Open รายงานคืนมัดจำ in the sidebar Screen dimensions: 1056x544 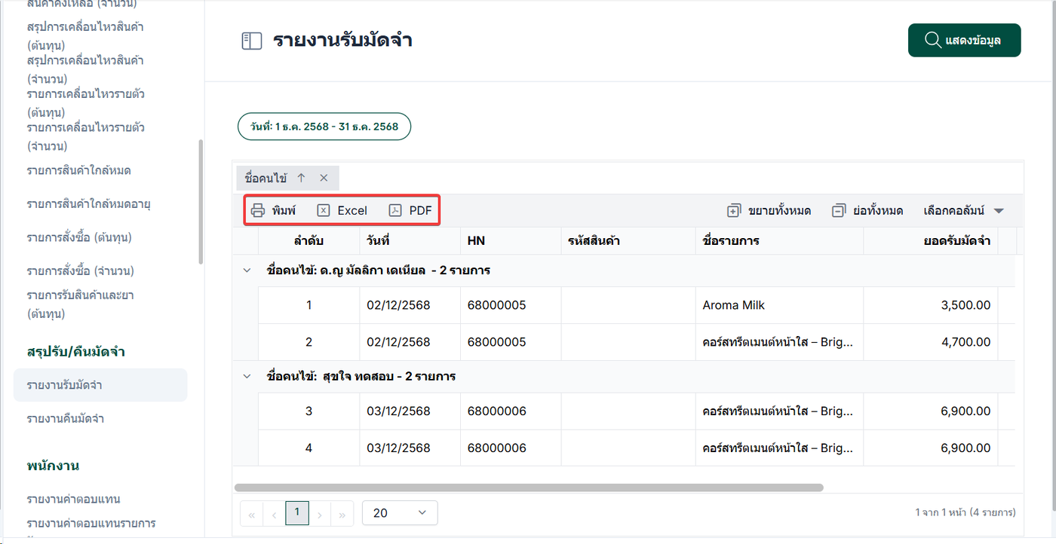65,418
